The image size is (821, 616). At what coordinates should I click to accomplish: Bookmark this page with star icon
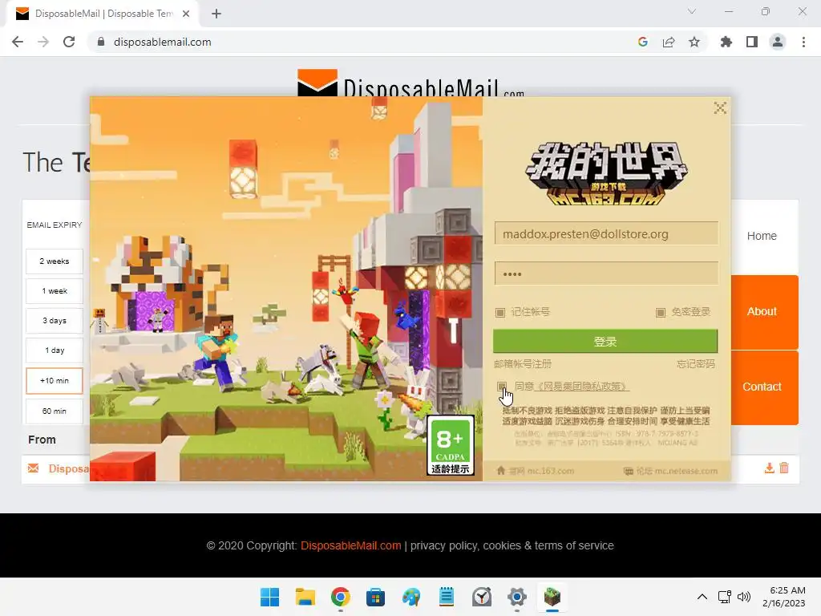(694, 42)
